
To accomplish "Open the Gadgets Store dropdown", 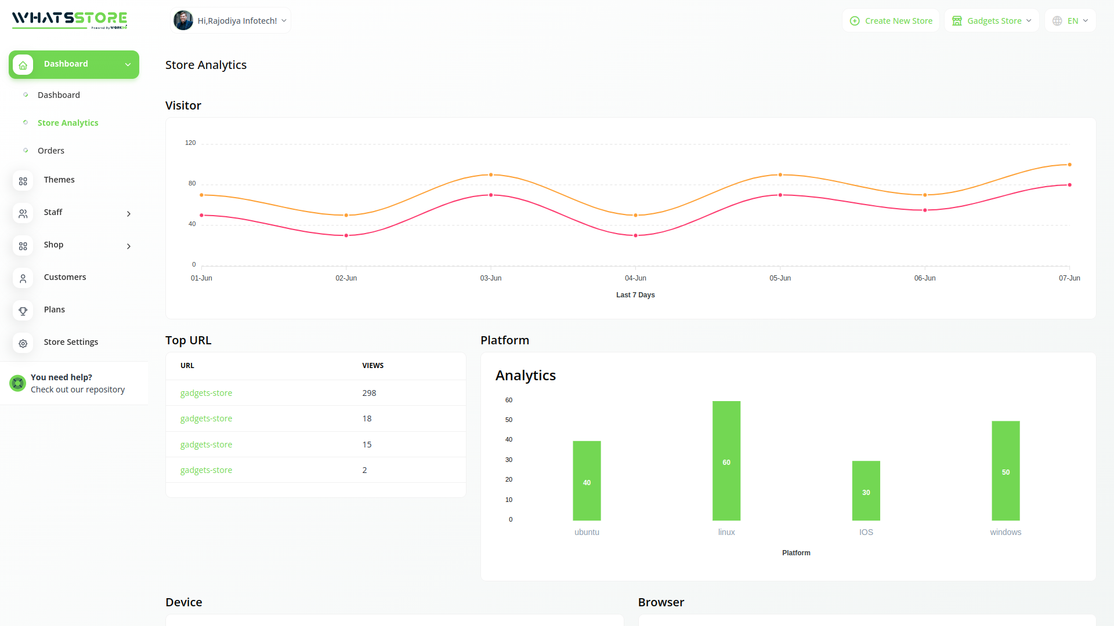I will pyautogui.click(x=992, y=21).
